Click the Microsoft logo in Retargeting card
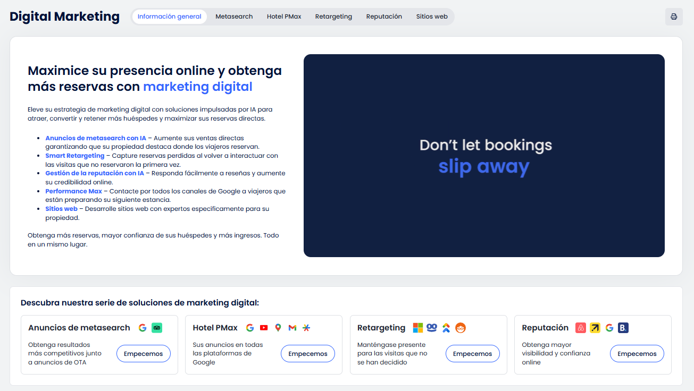This screenshot has width=694, height=391. coord(418,328)
